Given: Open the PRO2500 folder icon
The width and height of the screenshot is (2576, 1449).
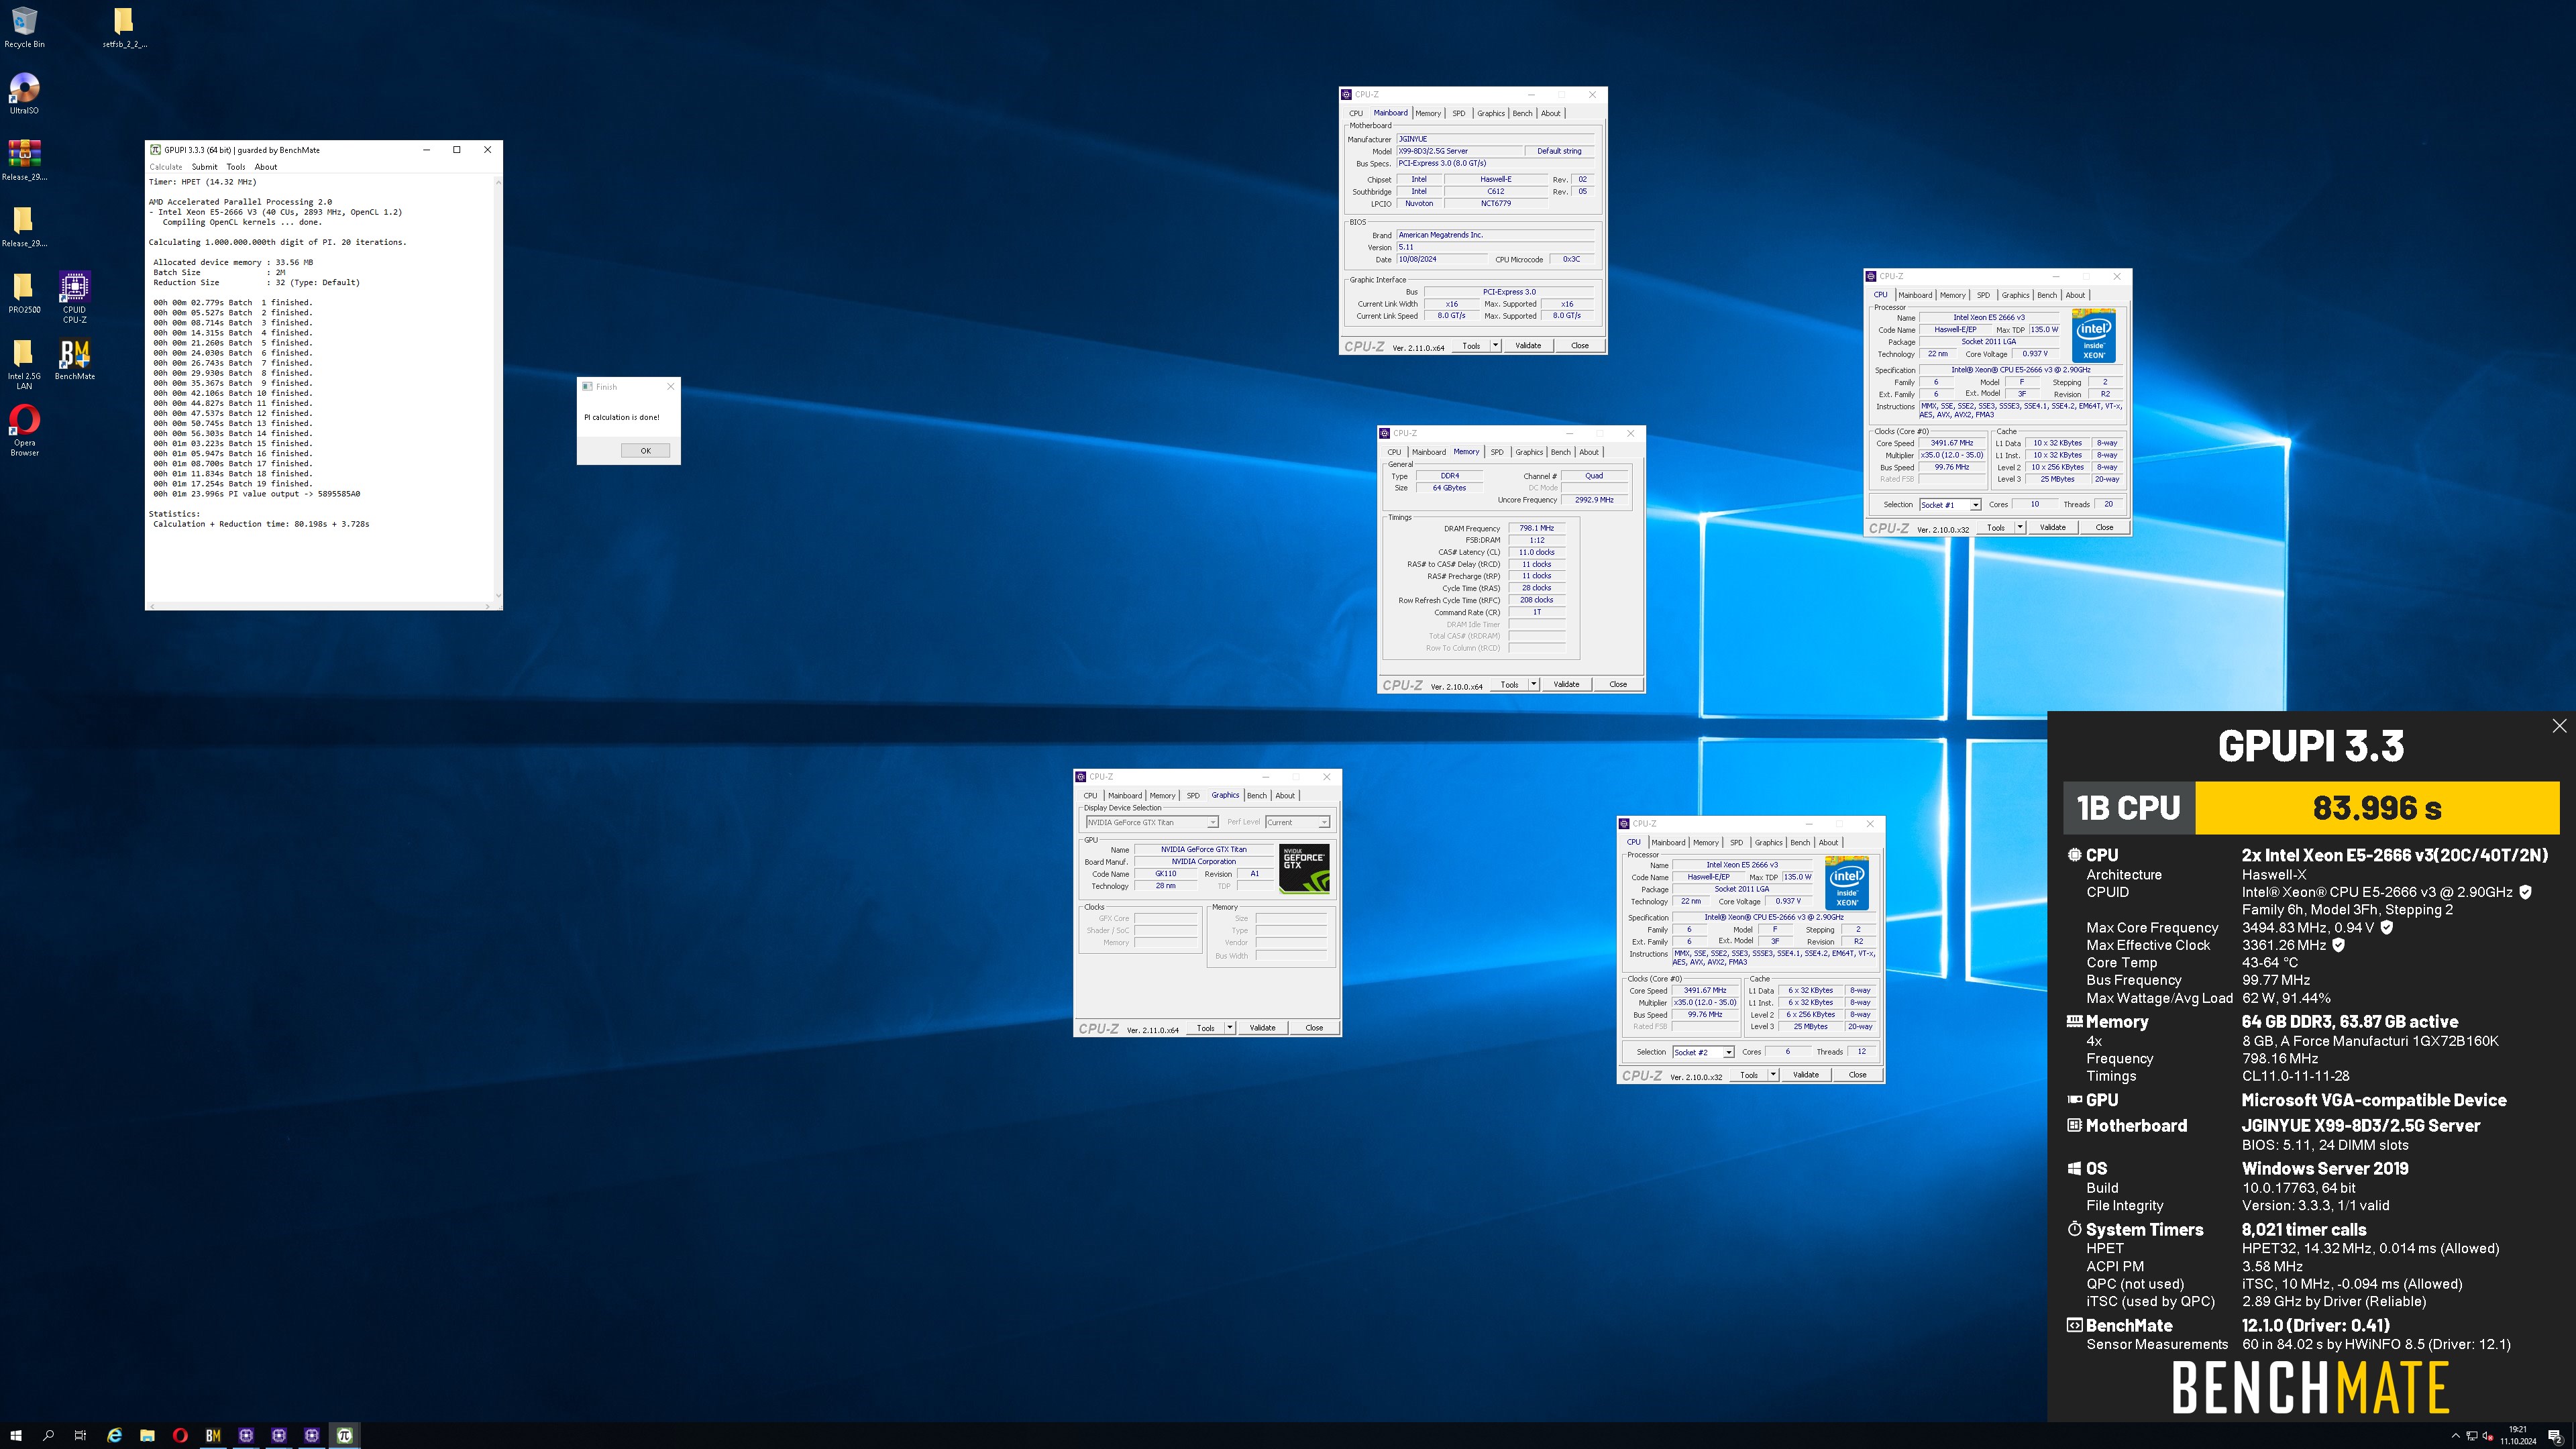Looking at the screenshot, I should click(x=24, y=294).
